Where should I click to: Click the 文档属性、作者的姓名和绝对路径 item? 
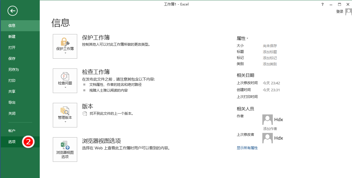point(115,85)
